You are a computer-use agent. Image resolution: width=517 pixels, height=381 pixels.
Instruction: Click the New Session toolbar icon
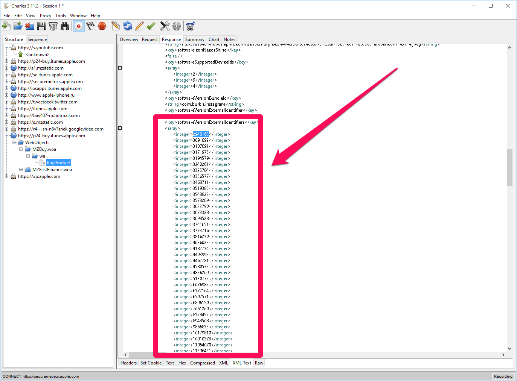6,26
